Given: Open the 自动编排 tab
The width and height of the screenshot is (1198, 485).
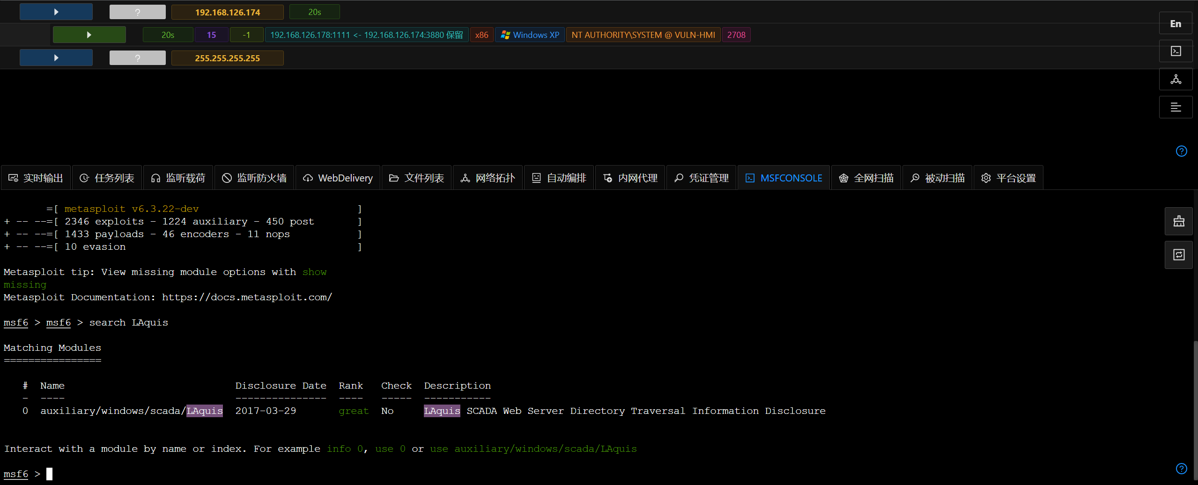Looking at the screenshot, I should [559, 178].
